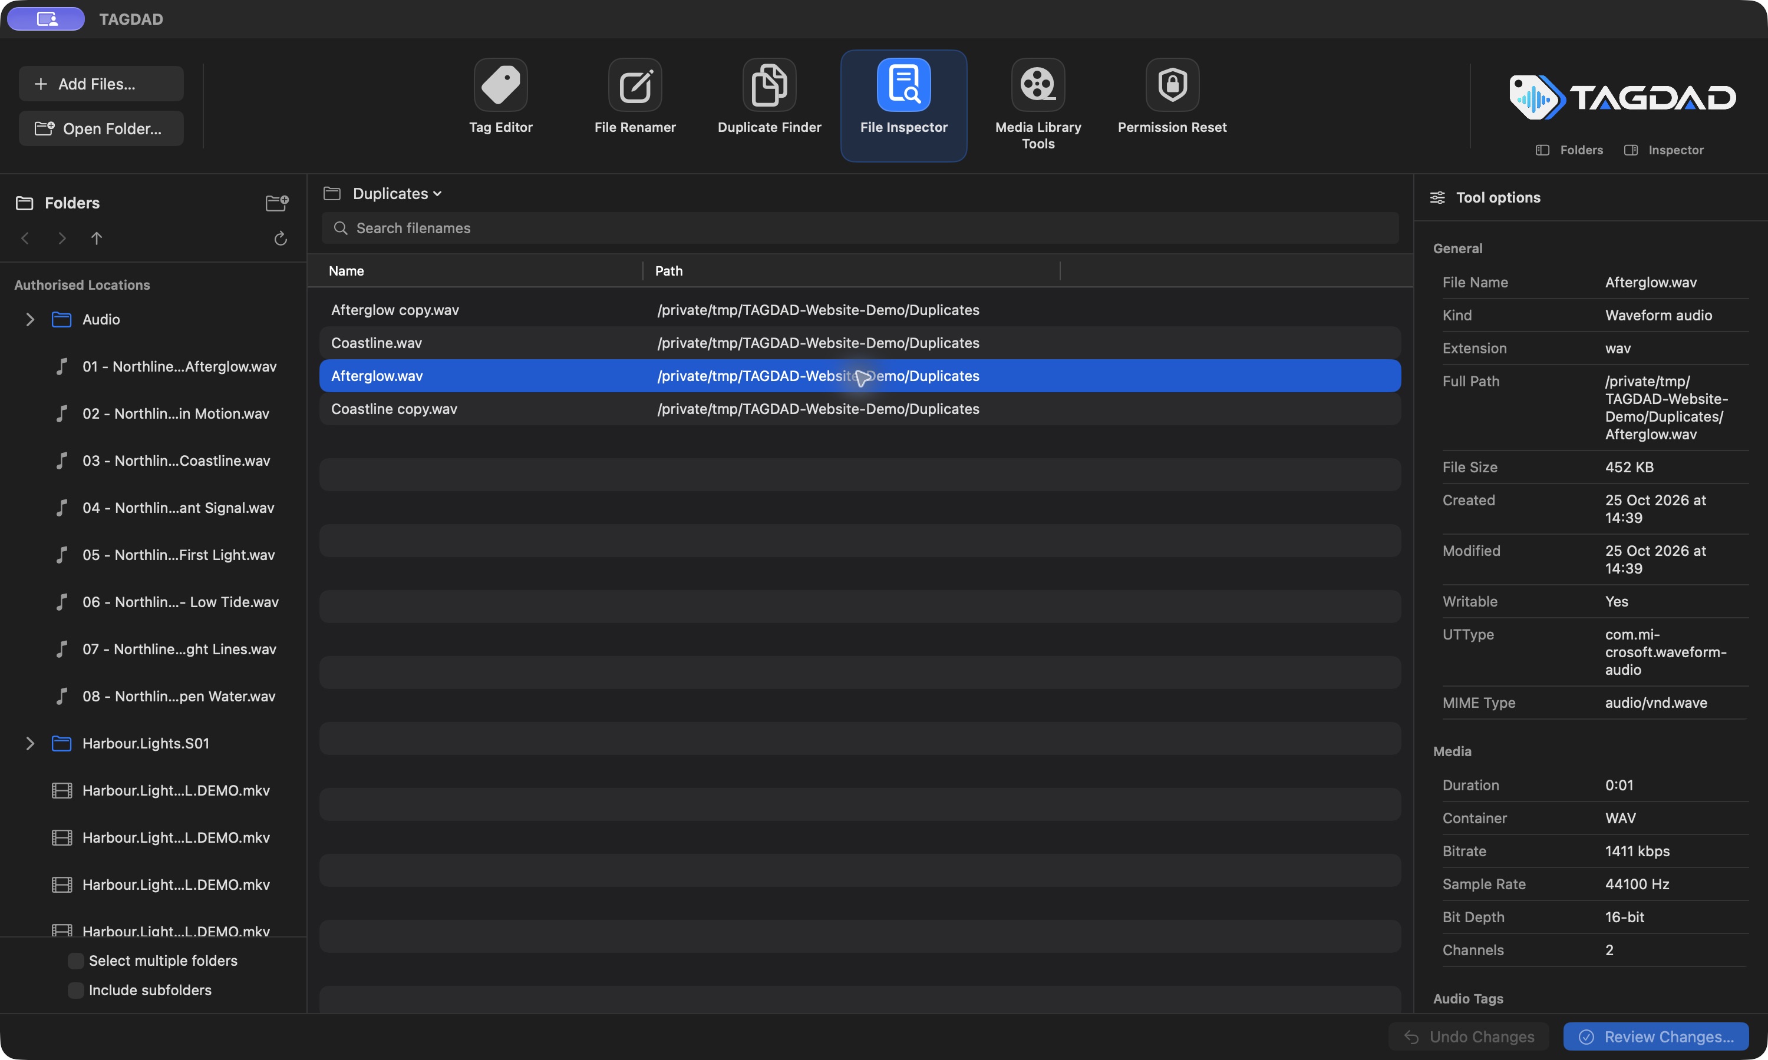This screenshot has height=1060, width=1768.
Task: Open the Permission Reset tool
Action: [x=1172, y=98]
